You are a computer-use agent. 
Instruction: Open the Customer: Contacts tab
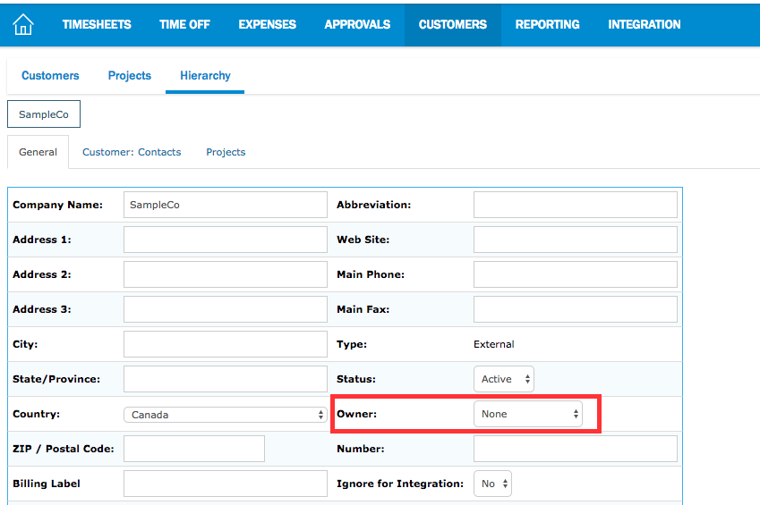click(132, 152)
